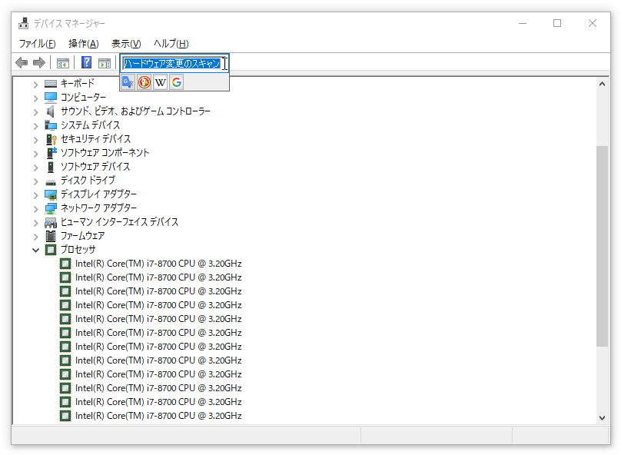Open the 操作(A) menu
This screenshot has width=621, height=455.
click(x=84, y=44)
